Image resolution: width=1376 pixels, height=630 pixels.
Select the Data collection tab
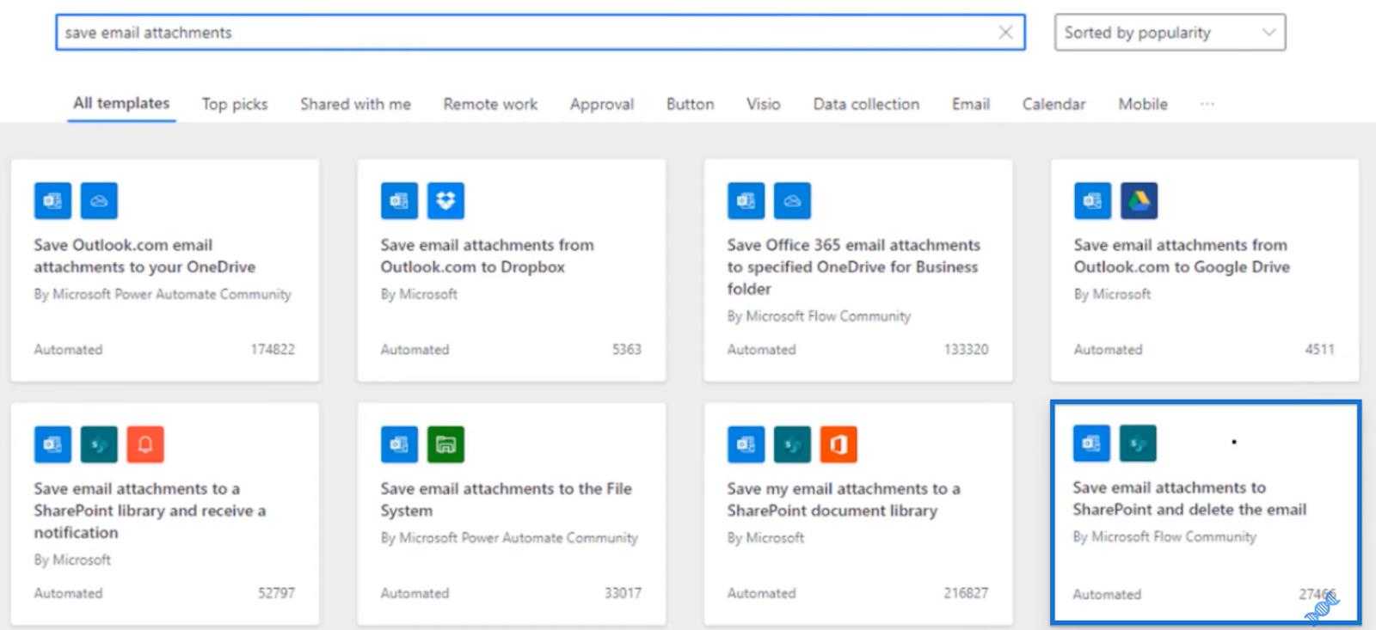coord(866,104)
